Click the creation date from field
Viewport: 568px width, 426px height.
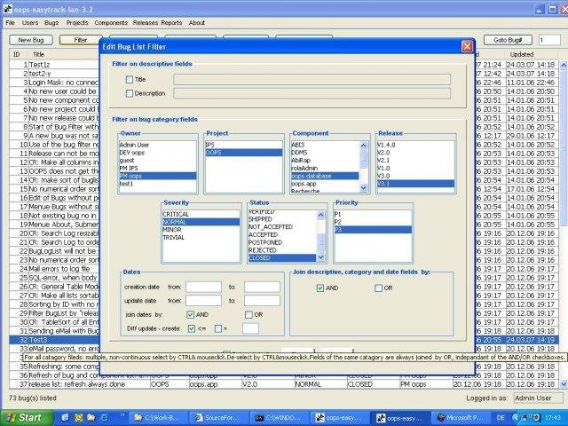pos(203,287)
